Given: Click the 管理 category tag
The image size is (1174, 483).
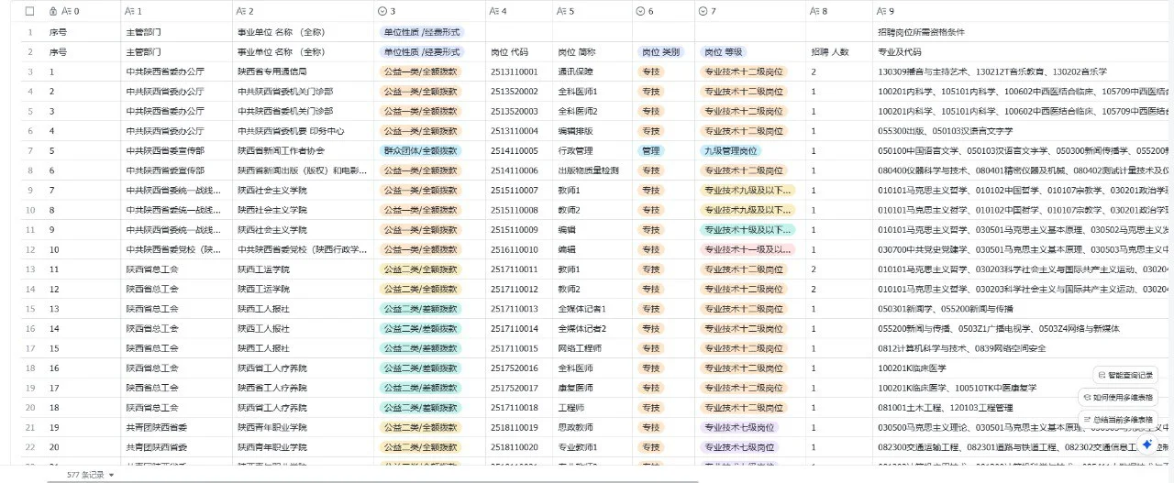Looking at the screenshot, I should click(650, 150).
